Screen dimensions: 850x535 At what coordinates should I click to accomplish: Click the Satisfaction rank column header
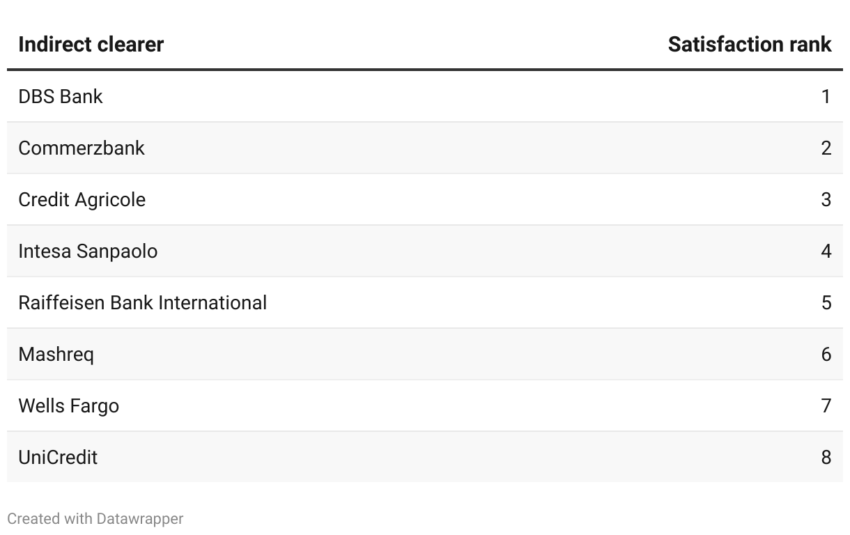coord(749,45)
